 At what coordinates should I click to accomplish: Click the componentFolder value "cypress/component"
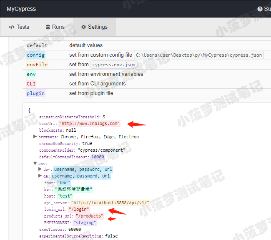(x=101, y=150)
